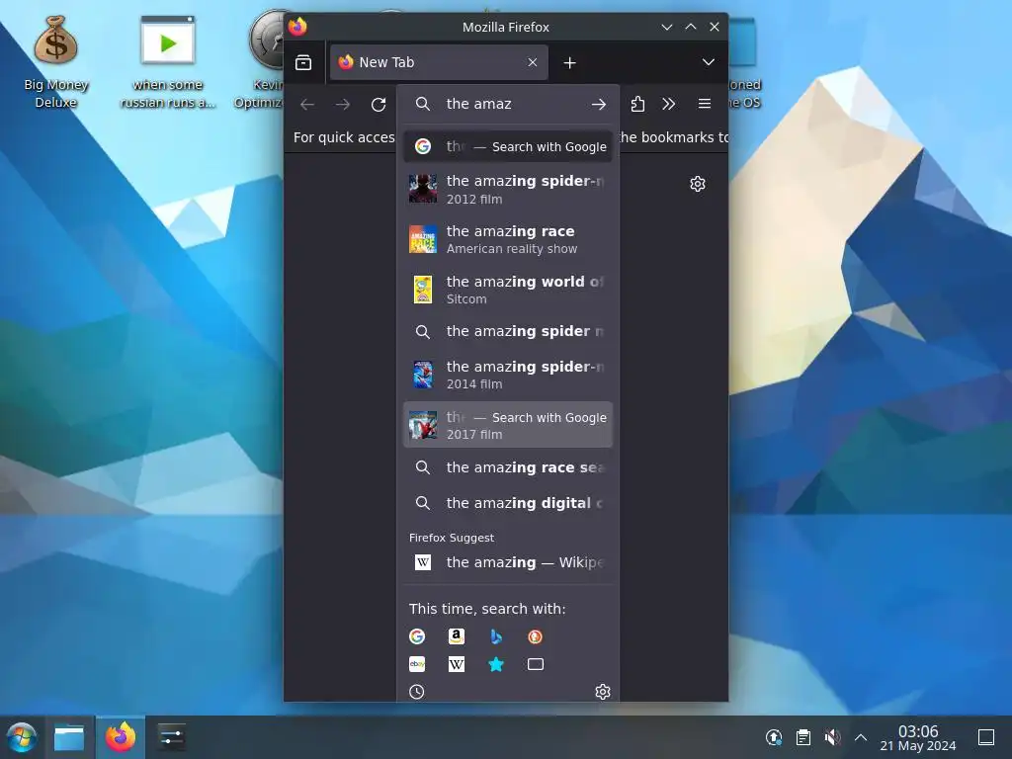
Task: Expand the list all tabs chevron
Action: pos(708,62)
